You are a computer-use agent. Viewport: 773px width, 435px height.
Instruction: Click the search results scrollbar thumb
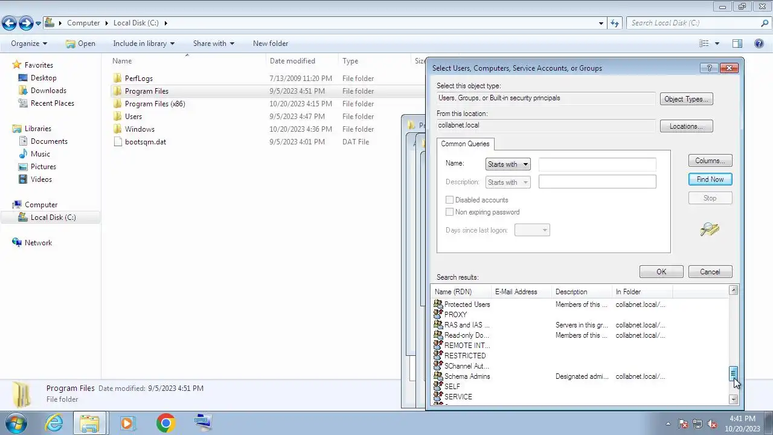pos(734,374)
